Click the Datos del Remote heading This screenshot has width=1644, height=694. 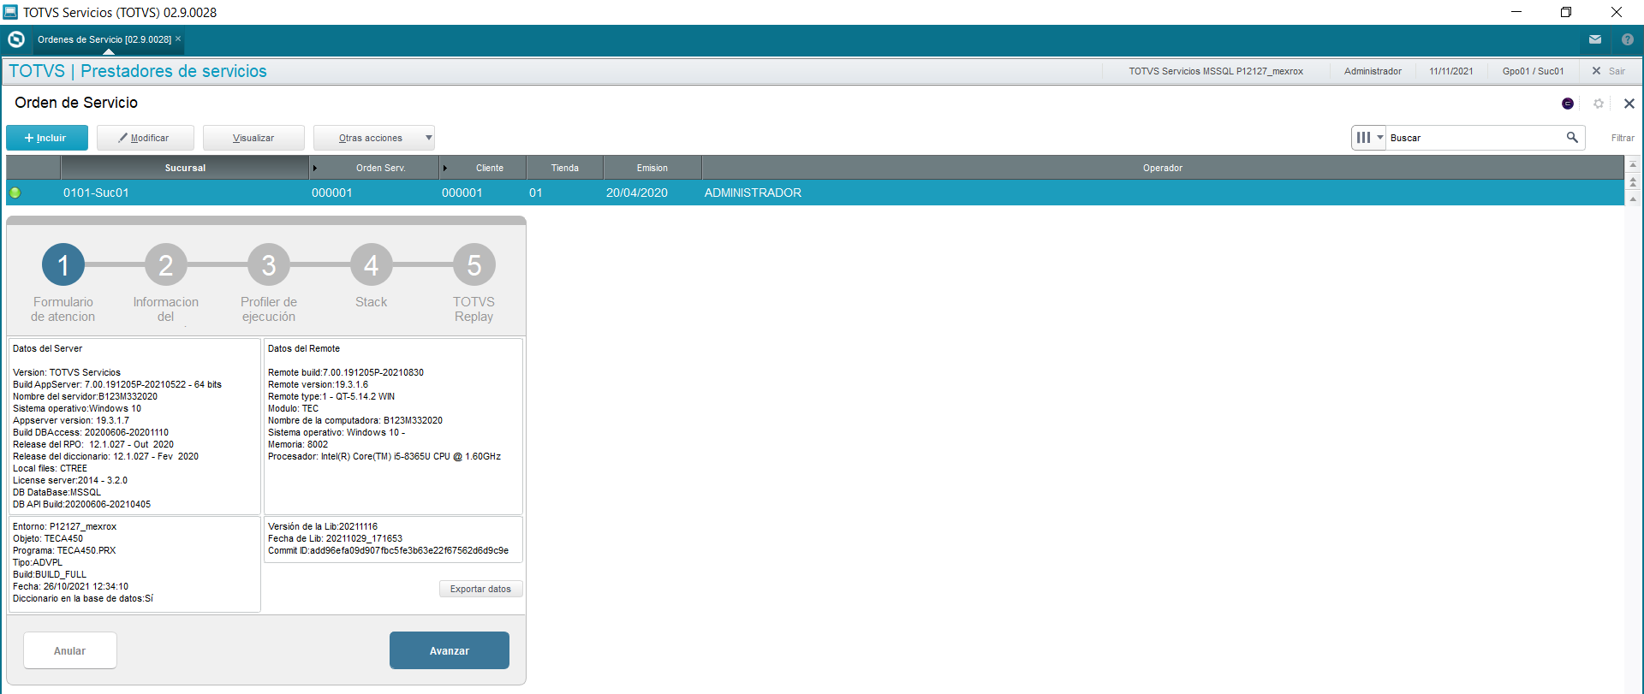pos(304,348)
